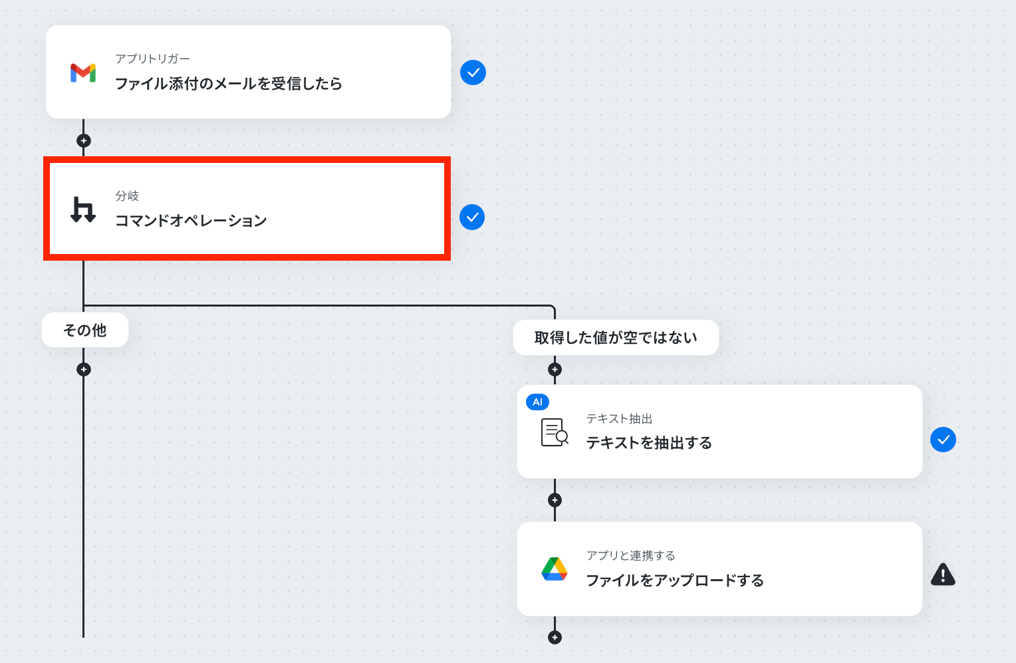Click the branch icon on コマンドオペレーション card
Image resolution: width=1016 pixels, height=663 pixels.
[83, 209]
